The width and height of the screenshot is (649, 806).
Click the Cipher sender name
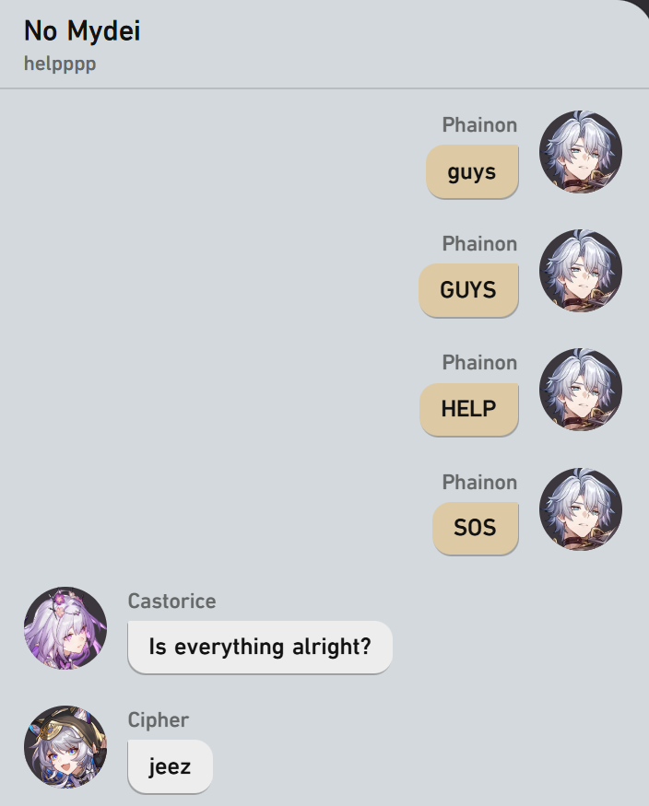[159, 720]
